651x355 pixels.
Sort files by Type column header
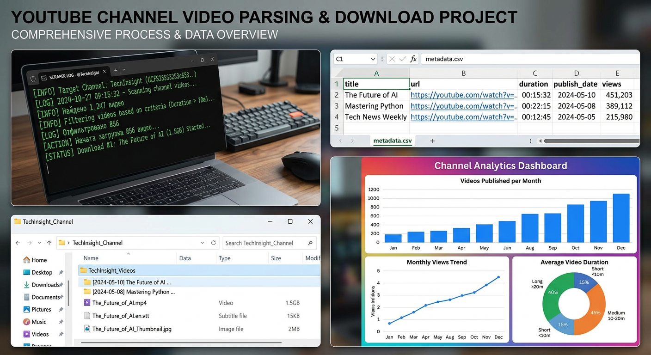[x=225, y=258]
